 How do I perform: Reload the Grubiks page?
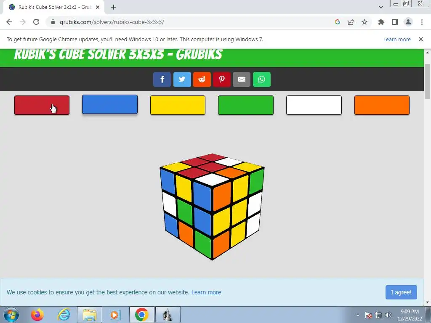(x=36, y=22)
